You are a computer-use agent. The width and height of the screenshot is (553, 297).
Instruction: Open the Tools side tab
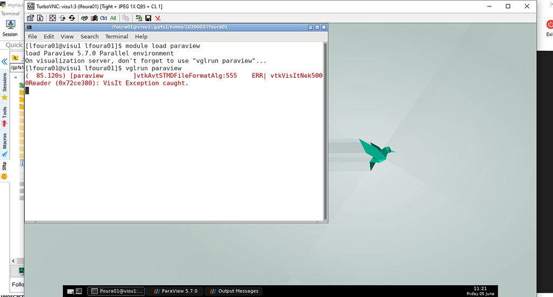click(4, 117)
